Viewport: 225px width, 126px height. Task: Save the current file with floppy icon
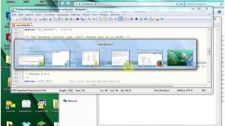coord(25,19)
